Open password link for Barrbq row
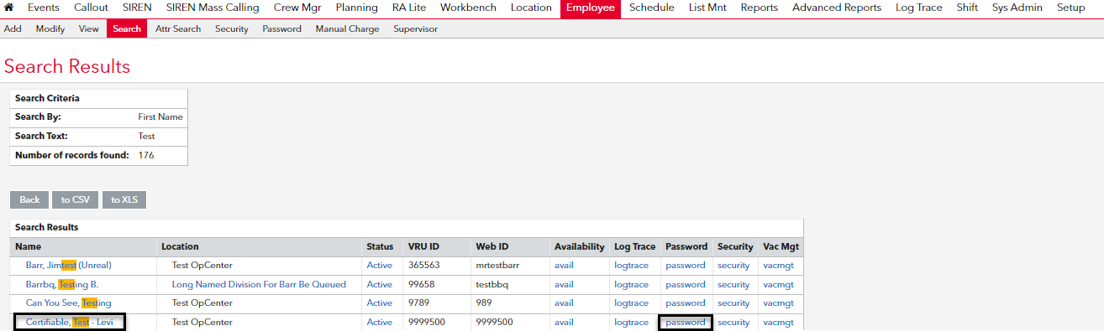The width and height of the screenshot is (1104, 331). click(686, 284)
